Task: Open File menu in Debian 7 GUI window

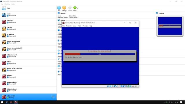Action: tap(64, 26)
